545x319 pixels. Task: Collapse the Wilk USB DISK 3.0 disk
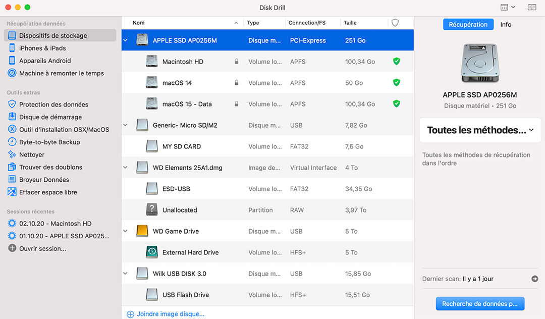click(x=126, y=274)
